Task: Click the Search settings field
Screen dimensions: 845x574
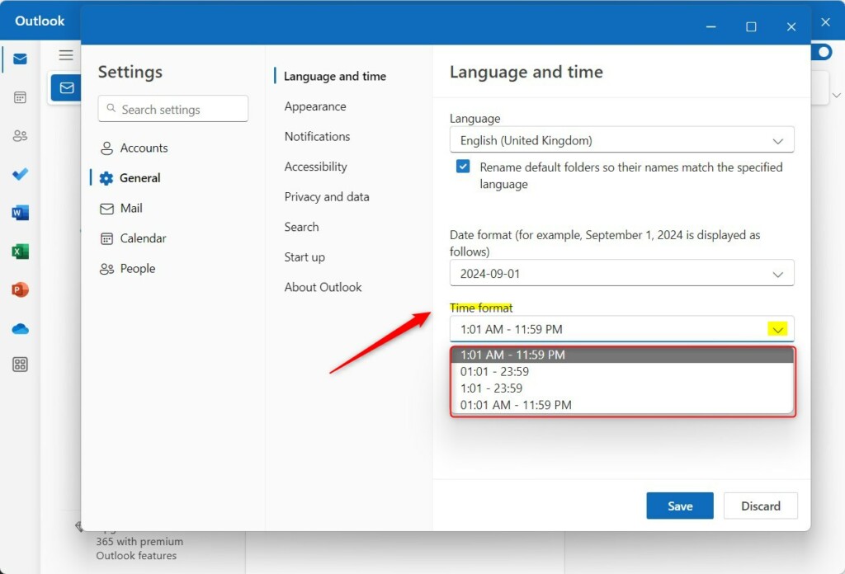Action: (x=172, y=108)
